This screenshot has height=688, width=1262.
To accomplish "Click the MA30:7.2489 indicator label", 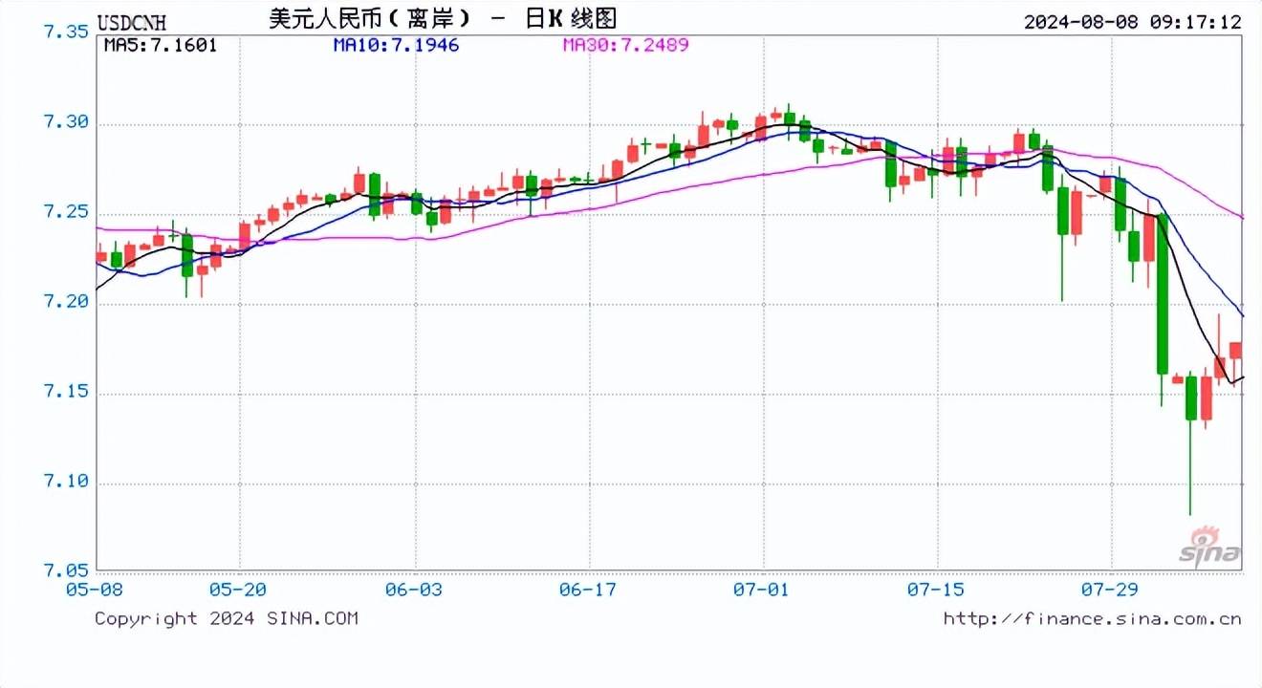I will (x=625, y=45).
